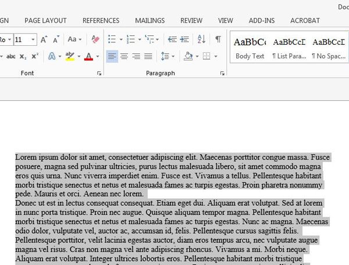
Task: Open the REFERENCES ribbon tab
Action: pos(101,20)
